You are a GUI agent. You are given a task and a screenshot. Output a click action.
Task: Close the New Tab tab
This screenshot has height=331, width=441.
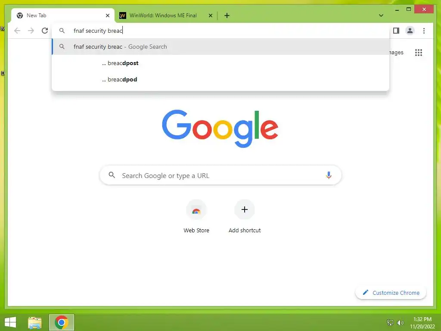coord(107,16)
